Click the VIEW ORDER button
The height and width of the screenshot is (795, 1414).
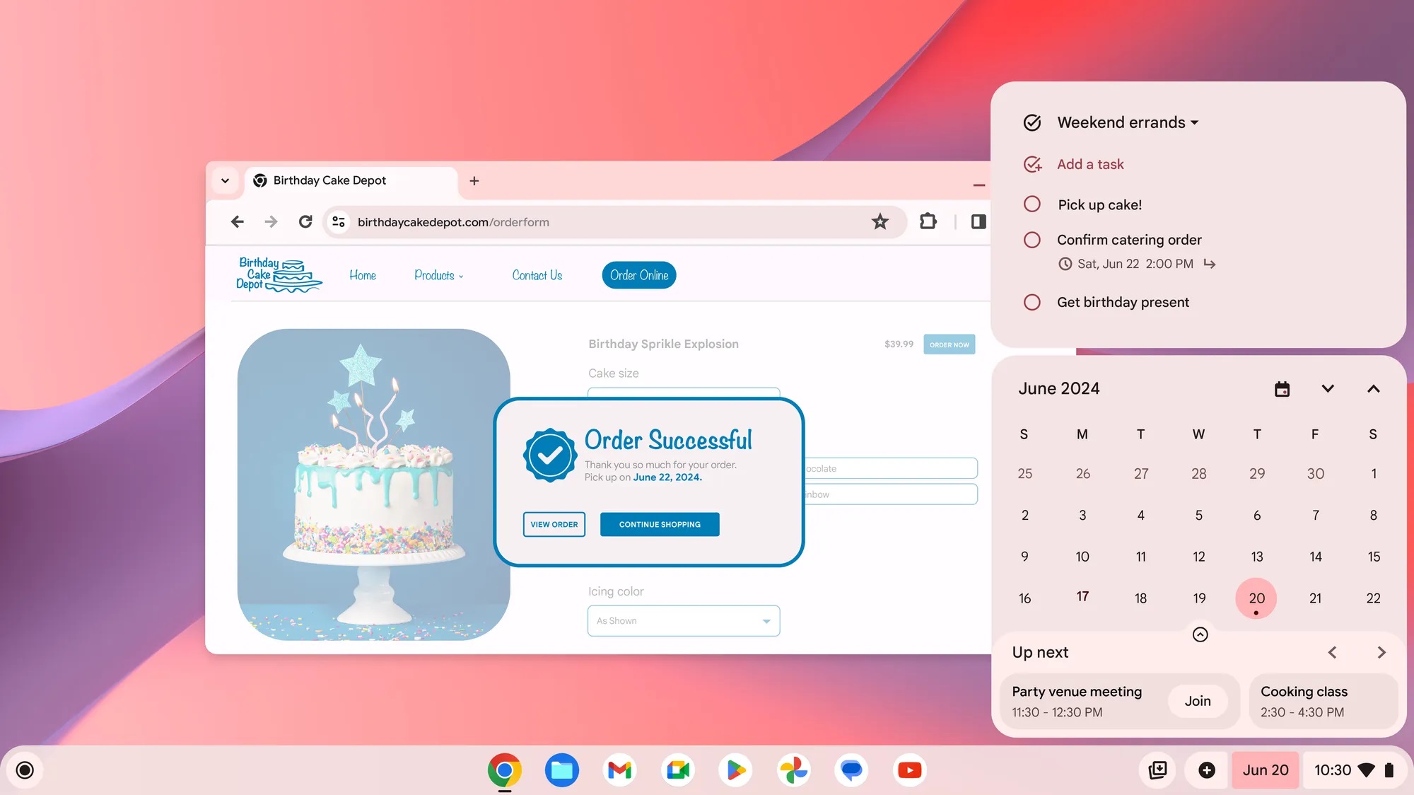(554, 524)
